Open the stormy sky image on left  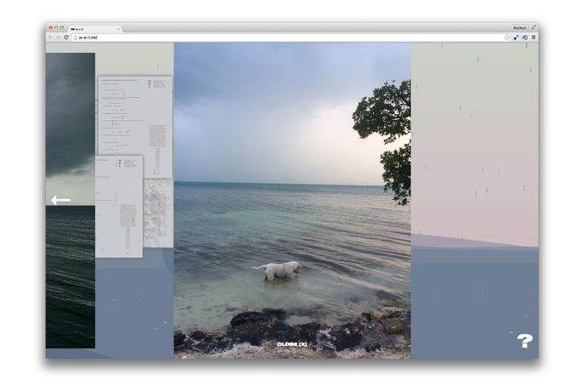70,111
